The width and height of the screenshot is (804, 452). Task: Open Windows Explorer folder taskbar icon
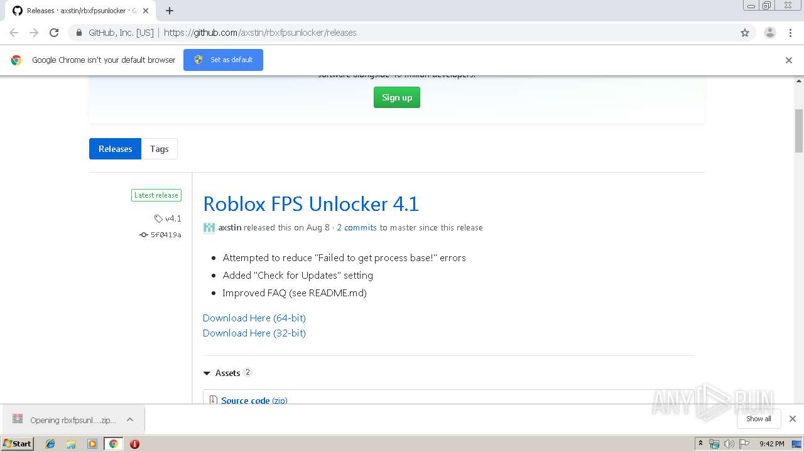click(71, 444)
